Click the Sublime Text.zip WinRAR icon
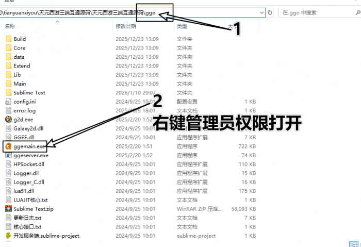 click(x=8, y=209)
